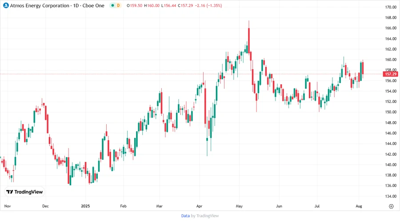Click the open value O159.50
Screen dimensions: 400x221
(134, 5)
